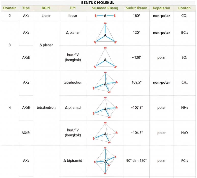Select the Δ bipiramid shape name
Viewport: 197px width, 178px height.
coord(73,161)
